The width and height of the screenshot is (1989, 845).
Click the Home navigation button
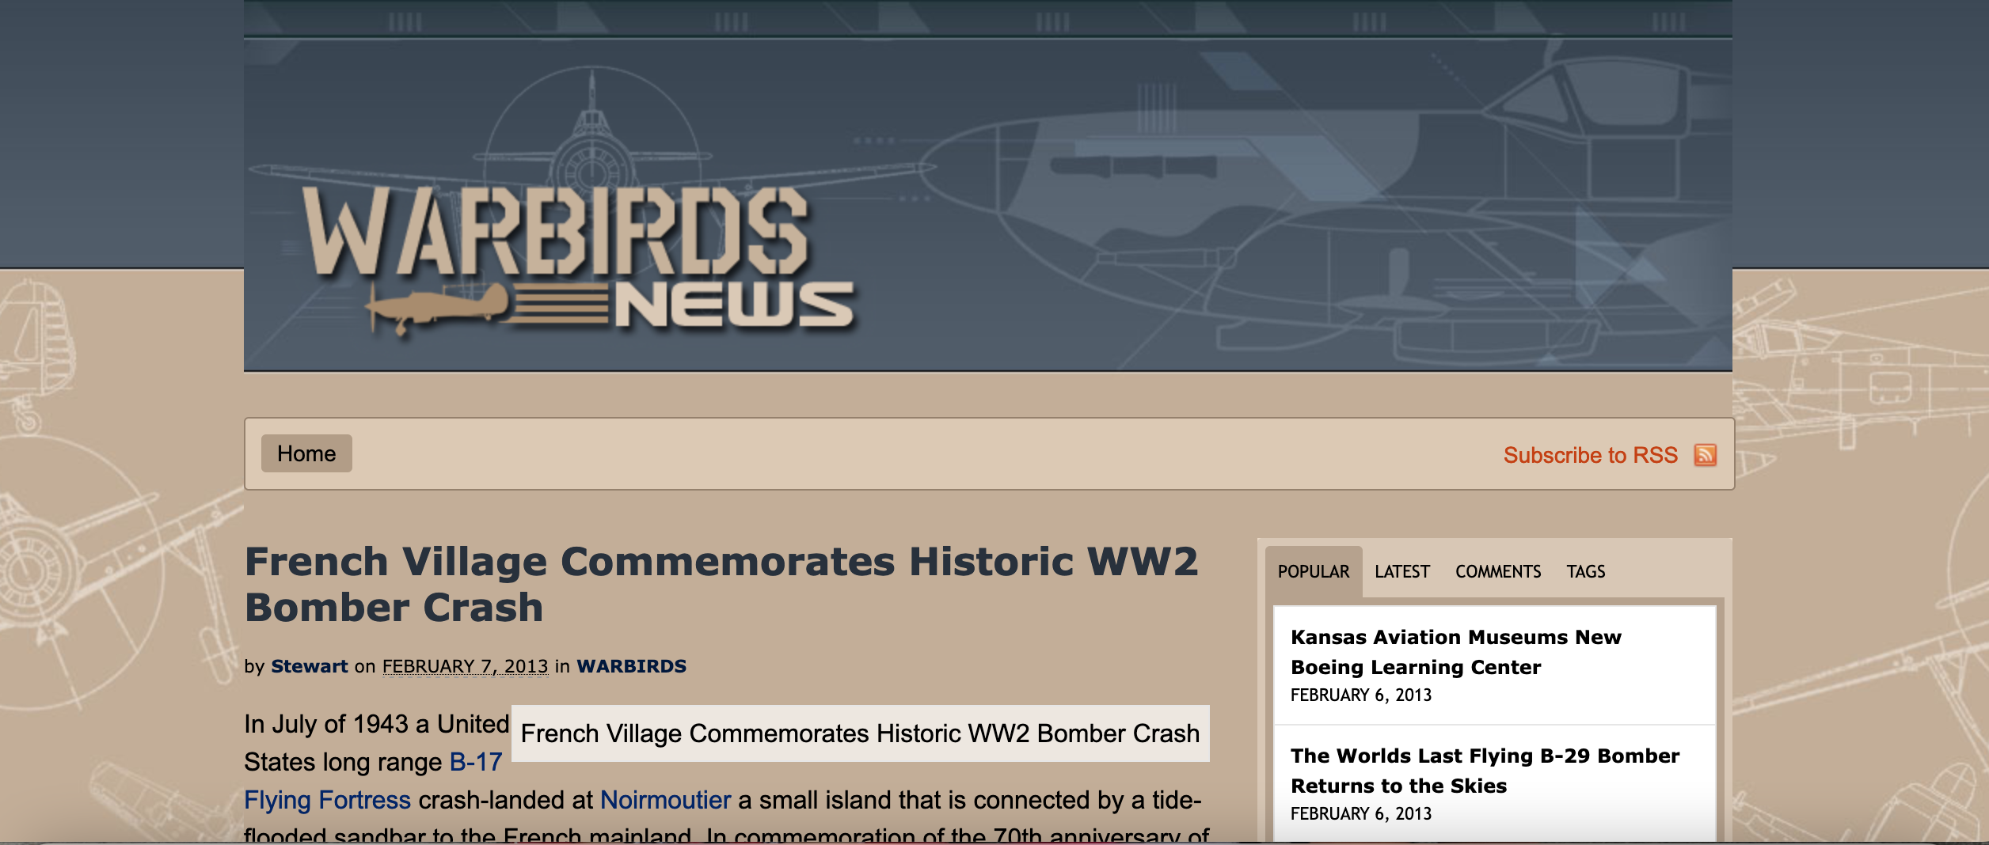pyautogui.click(x=308, y=453)
